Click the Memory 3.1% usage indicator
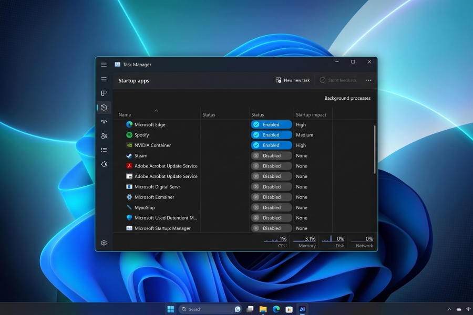Screen dimensions: 473x315 (304, 242)
